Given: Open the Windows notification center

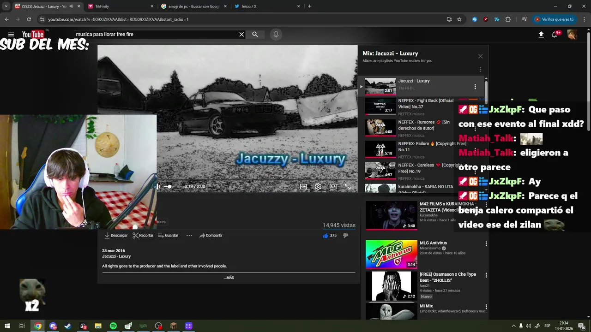Looking at the screenshot, I should point(581,326).
